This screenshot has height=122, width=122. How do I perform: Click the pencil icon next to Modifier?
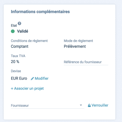coord(32,79)
